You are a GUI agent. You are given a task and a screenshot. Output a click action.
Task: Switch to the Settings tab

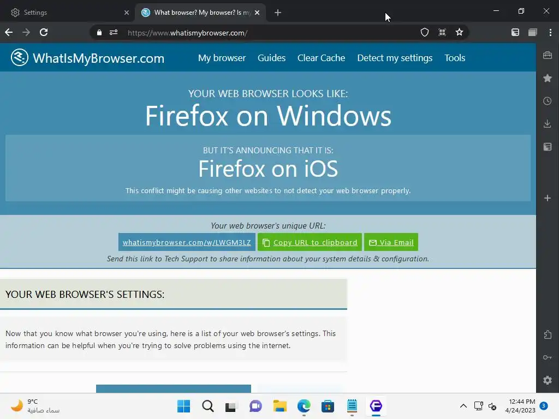68,13
